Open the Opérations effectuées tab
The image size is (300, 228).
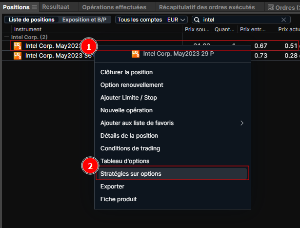coord(114,7)
